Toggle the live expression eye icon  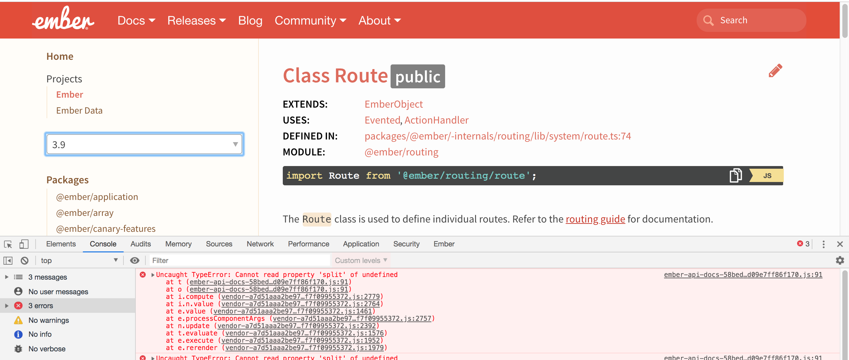pyautogui.click(x=134, y=261)
